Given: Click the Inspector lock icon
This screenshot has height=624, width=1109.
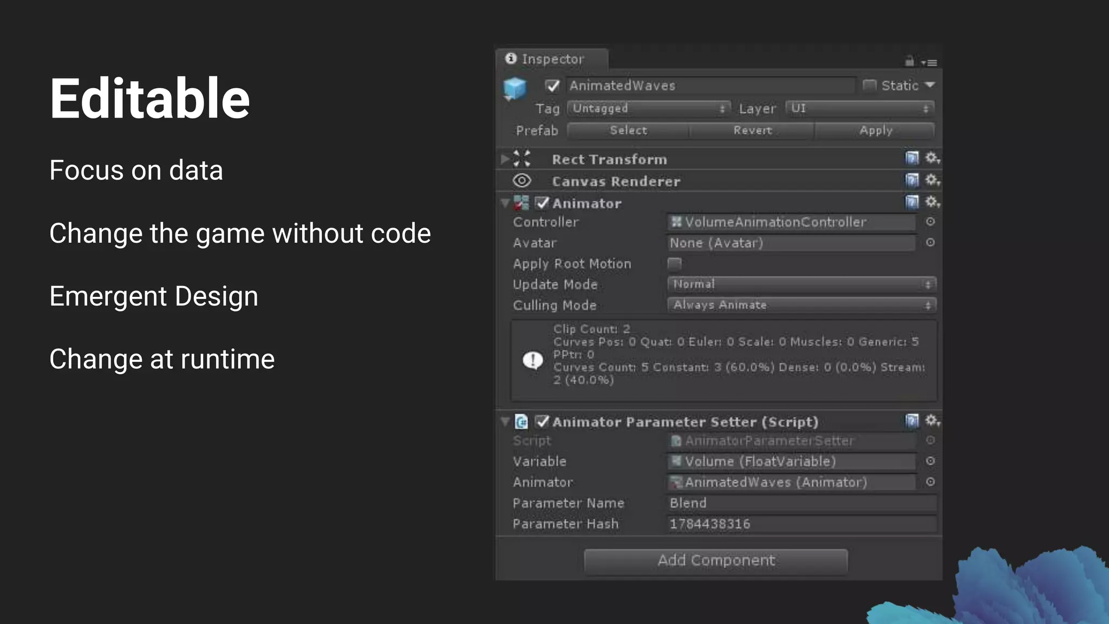Looking at the screenshot, I should (909, 62).
